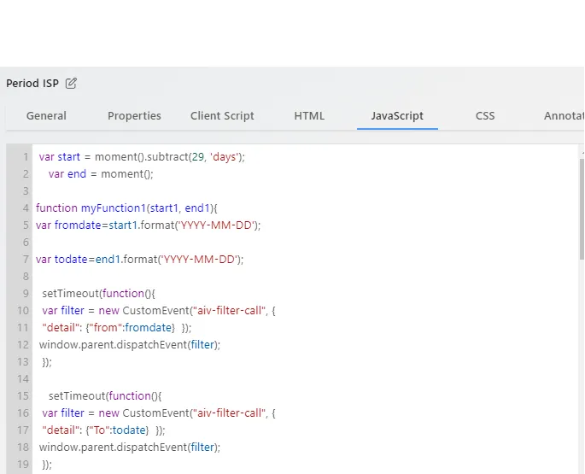Click "aiv-filter-call" string on line 10

click(x=229, y=311)
